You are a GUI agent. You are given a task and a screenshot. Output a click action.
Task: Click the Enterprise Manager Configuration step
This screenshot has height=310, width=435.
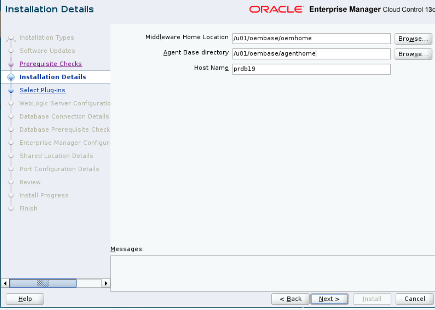[65, 143]
